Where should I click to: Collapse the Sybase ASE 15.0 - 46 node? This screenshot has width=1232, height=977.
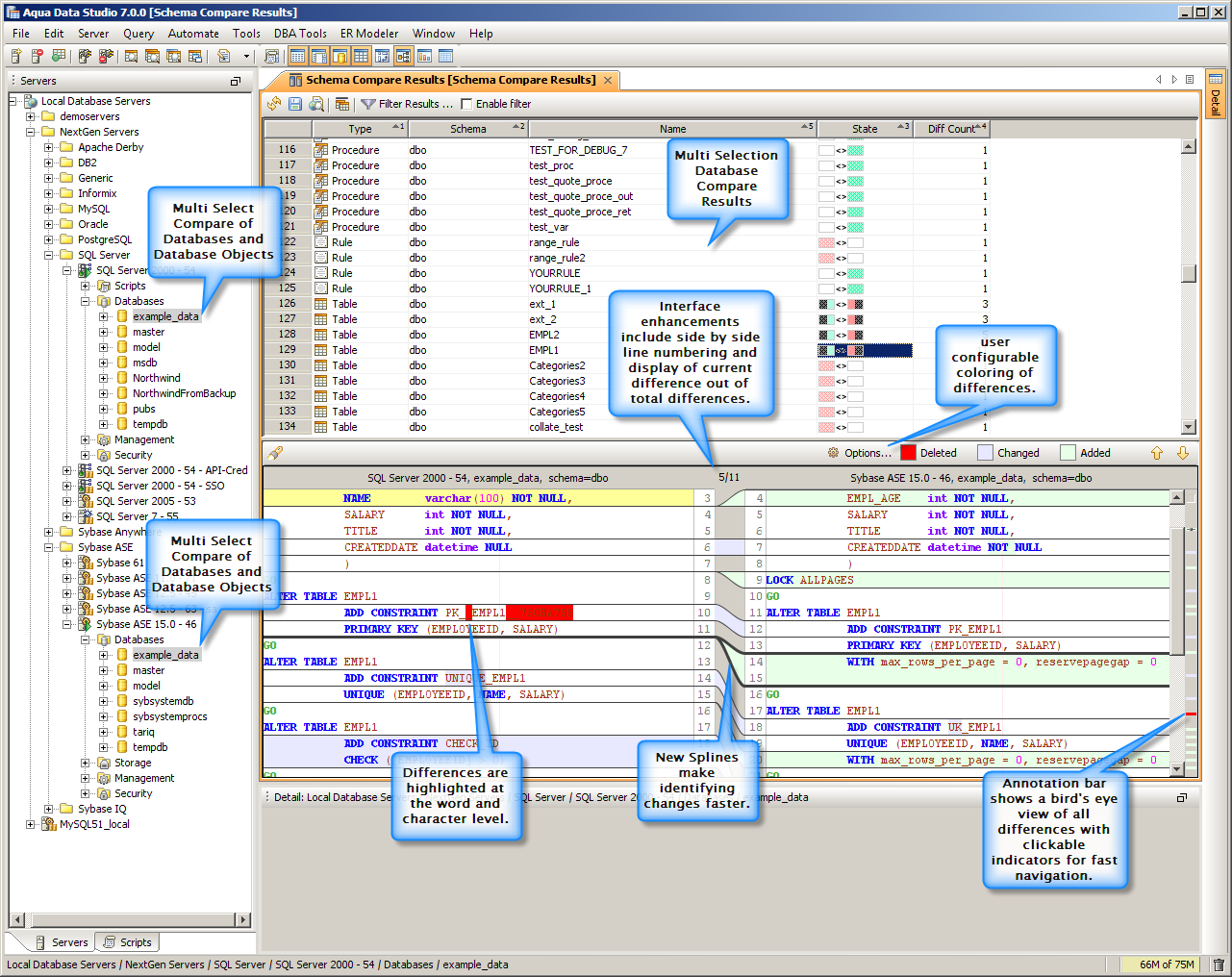point(67,624)
